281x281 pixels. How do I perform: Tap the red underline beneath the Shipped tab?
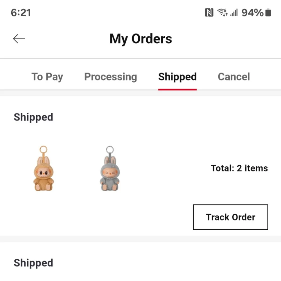pos(177,89)
